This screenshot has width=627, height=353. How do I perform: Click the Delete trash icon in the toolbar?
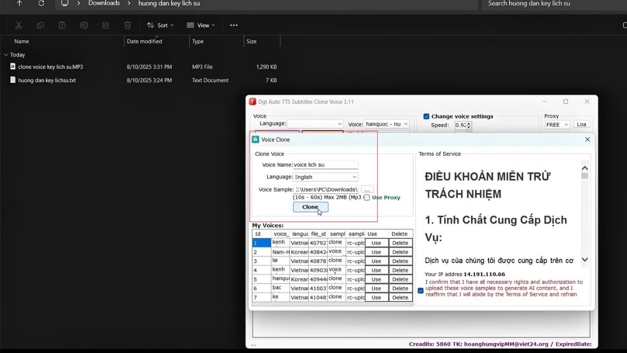point(127,25)
